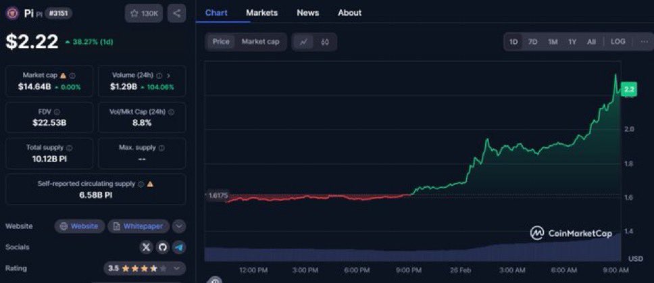This screenshot has height=283, width=654.
Task: Show FDV info icon
Action: [x=57, y=111]
